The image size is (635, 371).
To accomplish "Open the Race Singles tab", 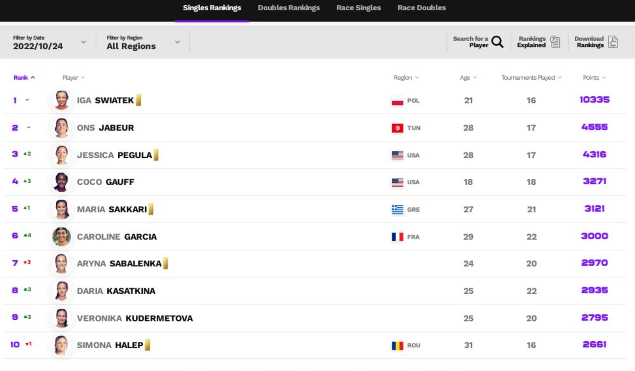I will [x=358, y=8].
